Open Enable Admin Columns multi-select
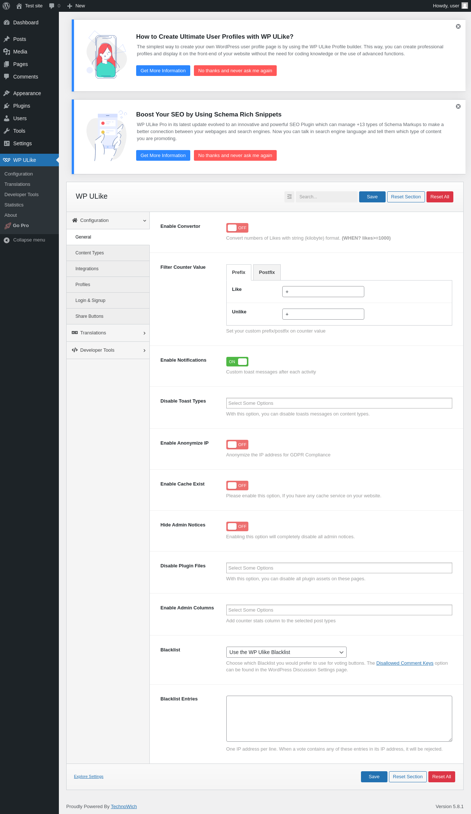 (x=339, y=610)
